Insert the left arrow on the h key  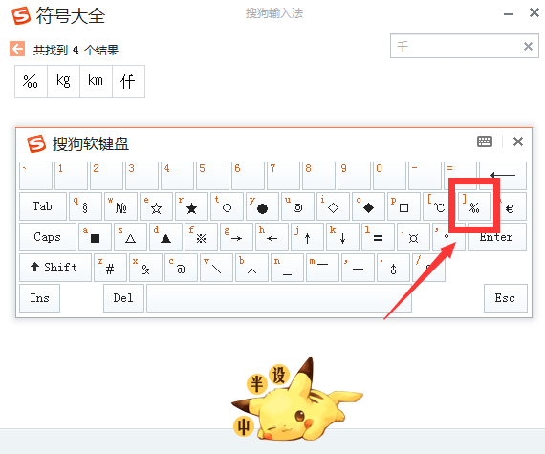point(272,237)
